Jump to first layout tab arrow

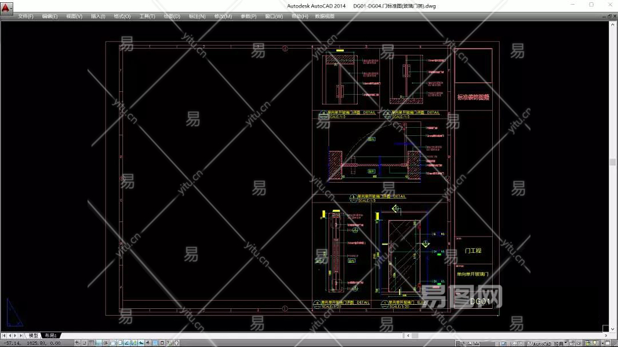(4, 335)
